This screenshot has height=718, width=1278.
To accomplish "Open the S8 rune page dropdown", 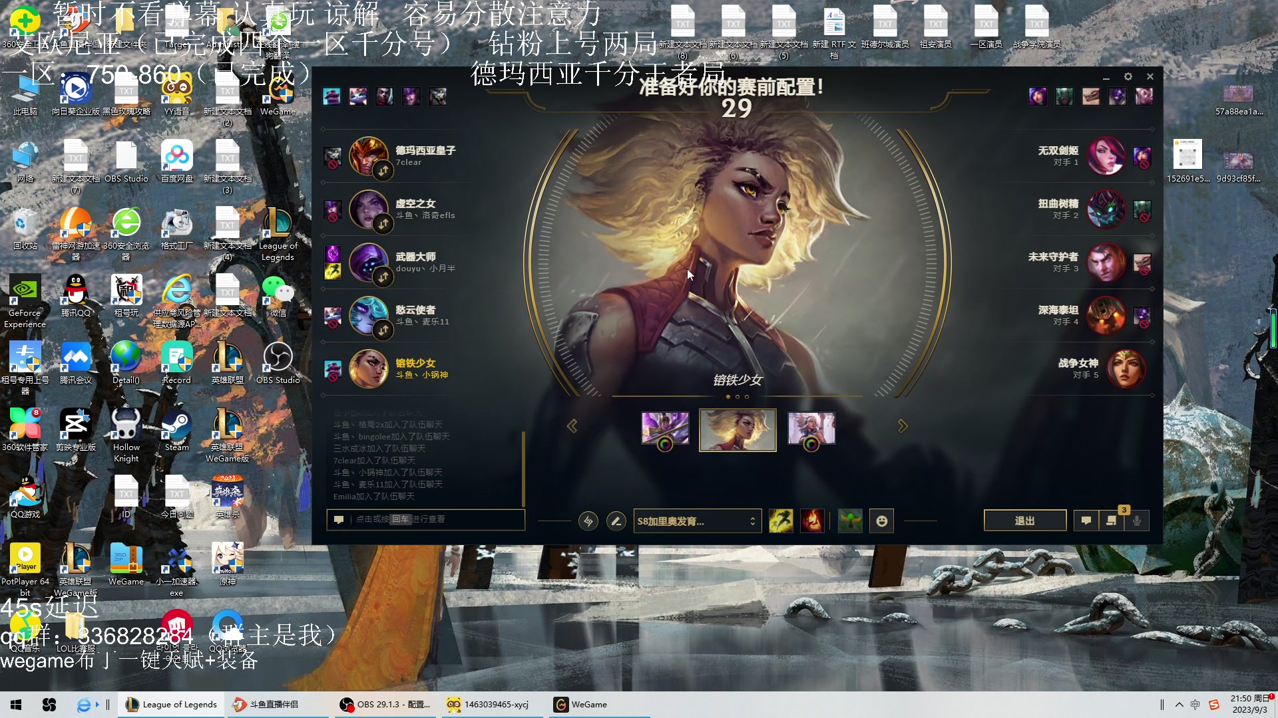I will 697,521.
